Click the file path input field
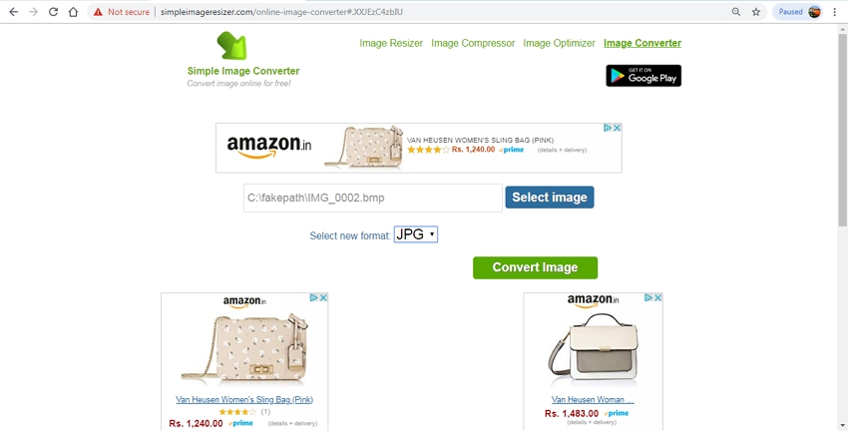The width and height of the screenshot is (848, 431). pyautogui.click(x=373, y=198)
